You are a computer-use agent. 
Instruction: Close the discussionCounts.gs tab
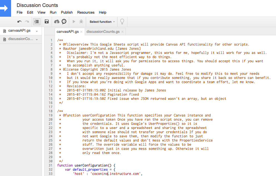point(122,32)
